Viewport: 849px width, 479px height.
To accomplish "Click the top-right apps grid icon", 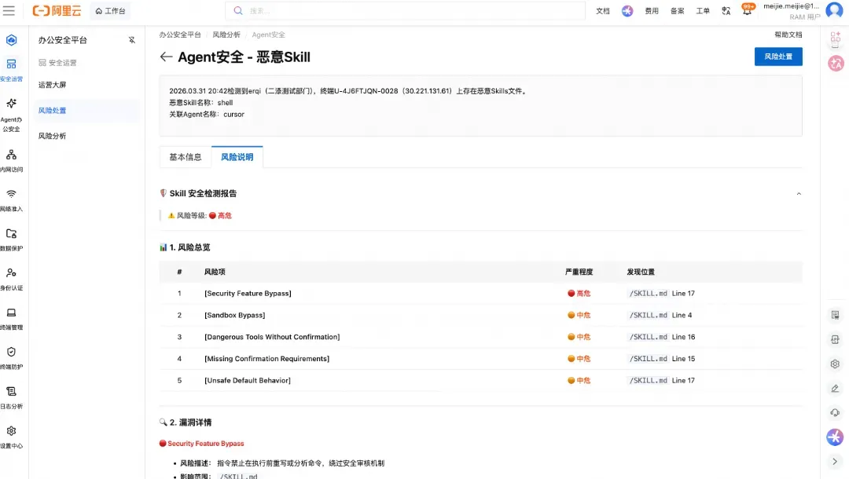I will point(835,38).
